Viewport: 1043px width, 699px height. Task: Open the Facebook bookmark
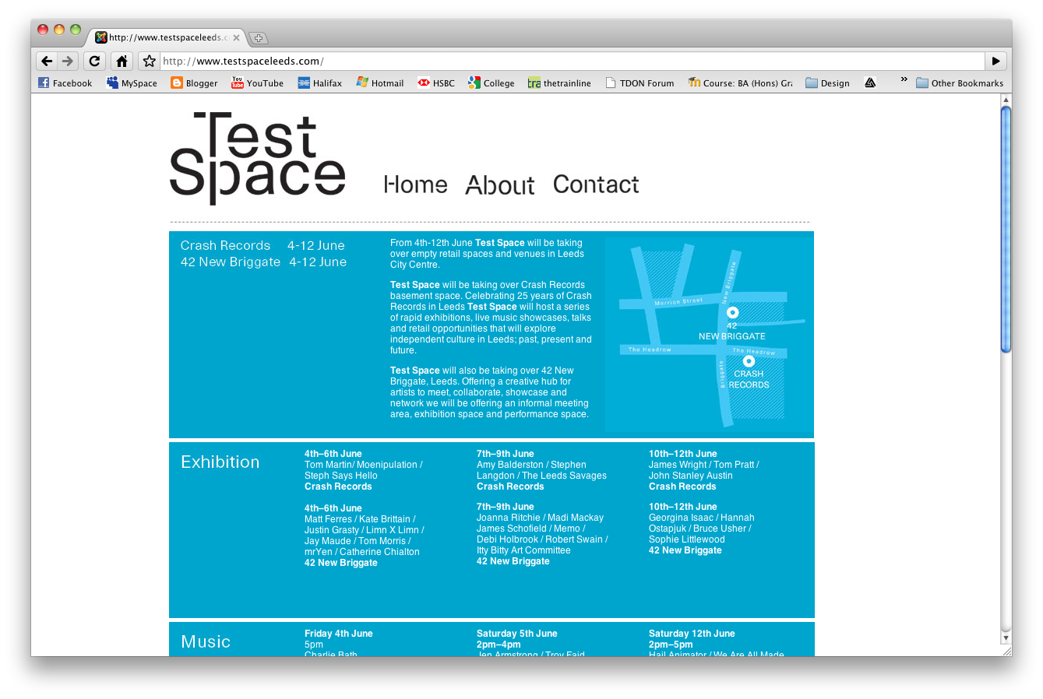coord(65,83)
